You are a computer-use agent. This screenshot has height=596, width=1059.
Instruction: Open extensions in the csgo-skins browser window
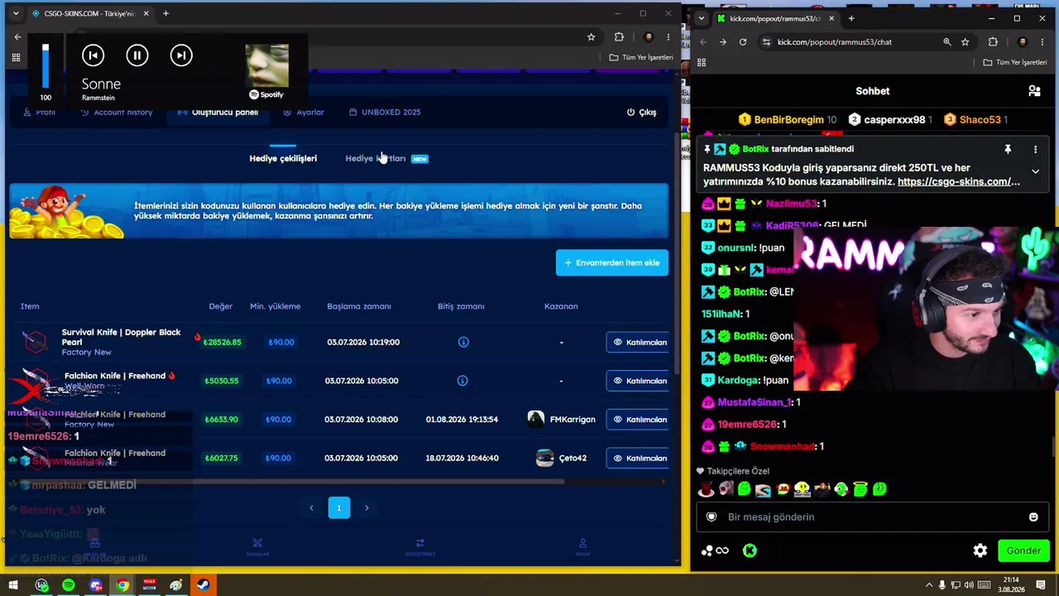pos(619,37)
